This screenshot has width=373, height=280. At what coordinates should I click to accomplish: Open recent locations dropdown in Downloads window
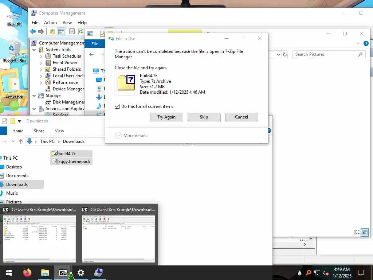[13, 141]
